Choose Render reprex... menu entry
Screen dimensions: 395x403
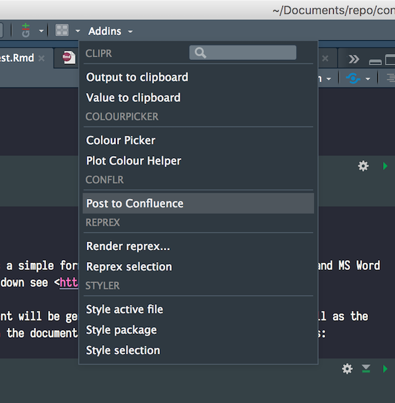coord(128,246)
